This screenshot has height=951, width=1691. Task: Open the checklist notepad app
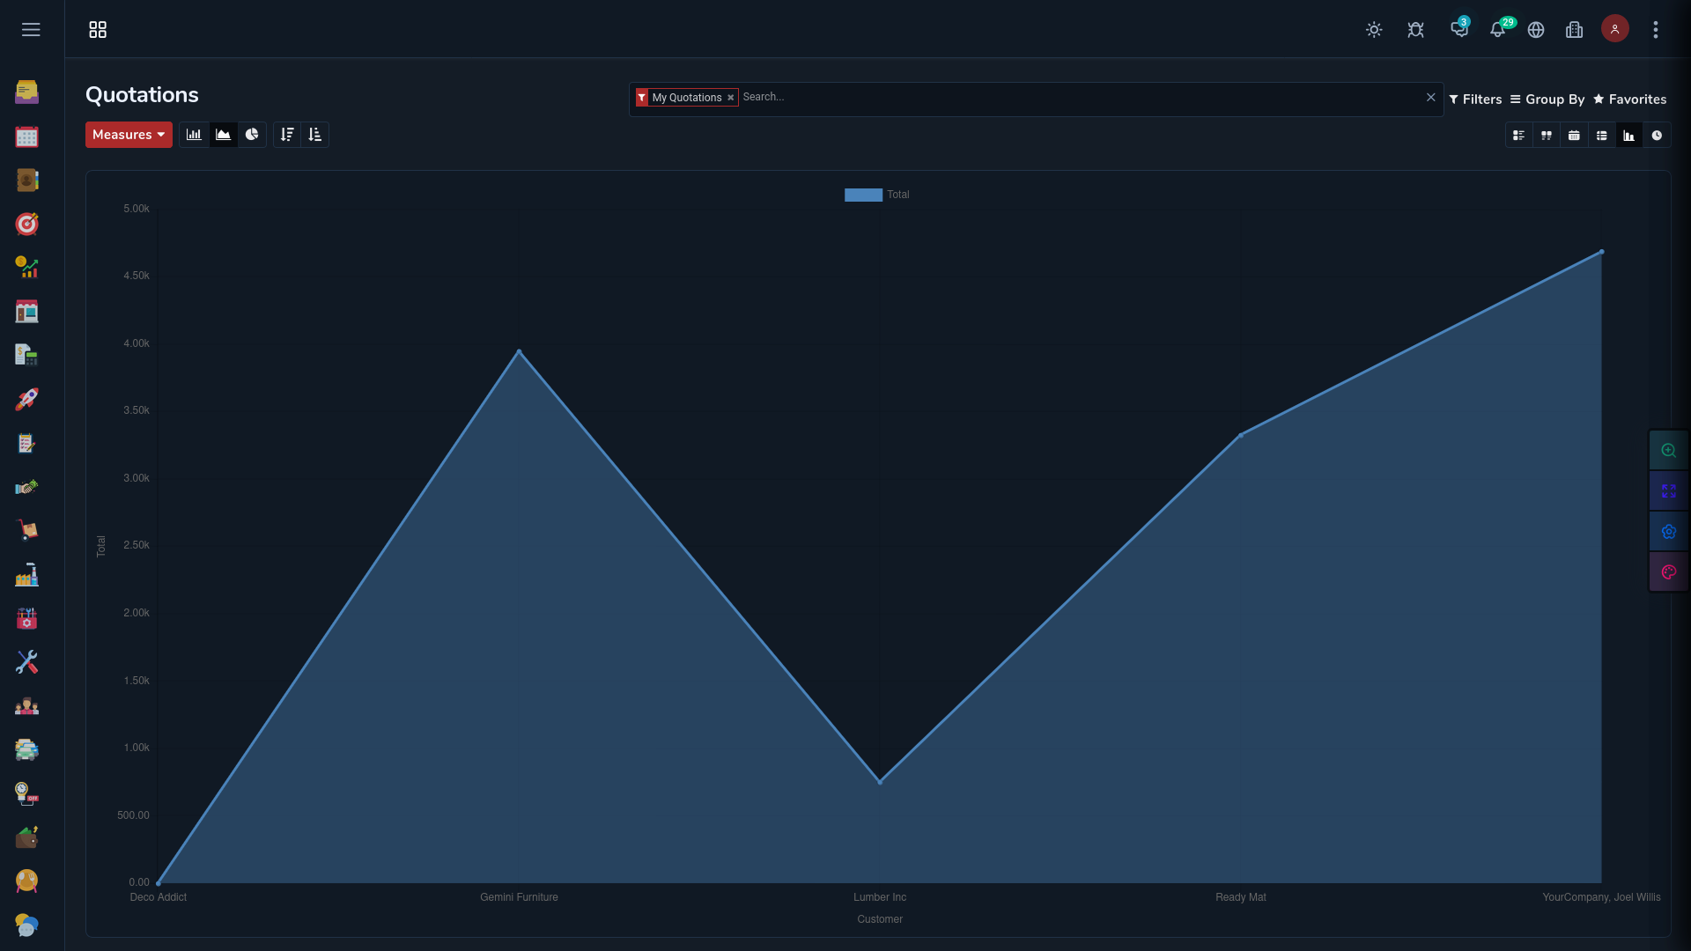(x=26, y=443)
